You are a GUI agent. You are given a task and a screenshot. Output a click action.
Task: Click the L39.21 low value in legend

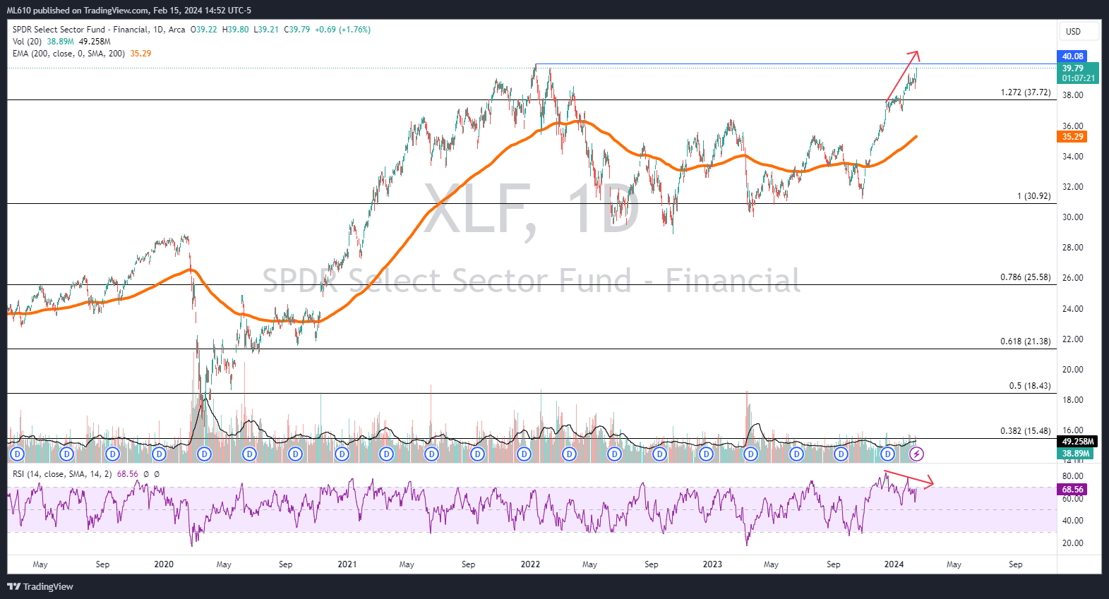pyautogui.click(x=266, y=30)
